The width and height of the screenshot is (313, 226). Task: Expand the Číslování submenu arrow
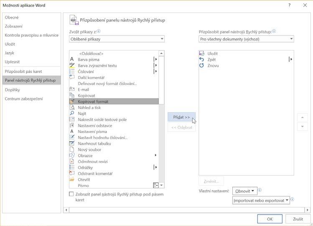click(155, 71)
